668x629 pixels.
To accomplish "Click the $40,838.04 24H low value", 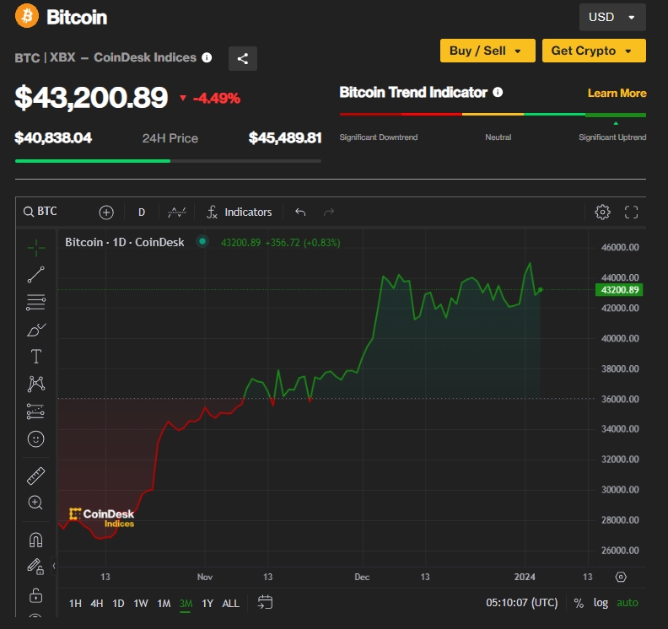I will tap(53, 137).
